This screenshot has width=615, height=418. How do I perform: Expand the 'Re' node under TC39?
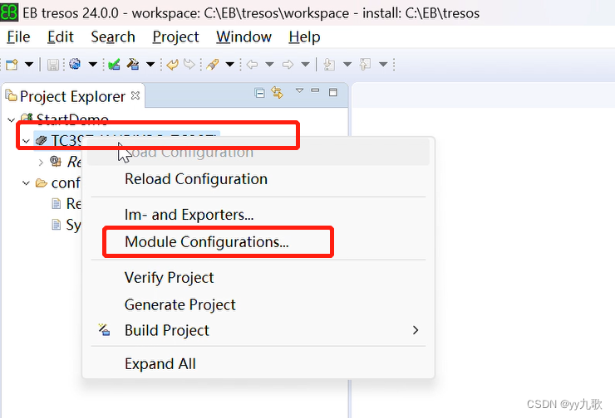click(x=42, y=162)
